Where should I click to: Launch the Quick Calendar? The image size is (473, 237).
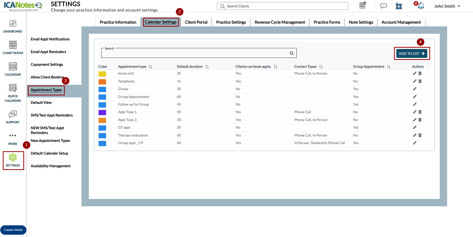(13, 93)
